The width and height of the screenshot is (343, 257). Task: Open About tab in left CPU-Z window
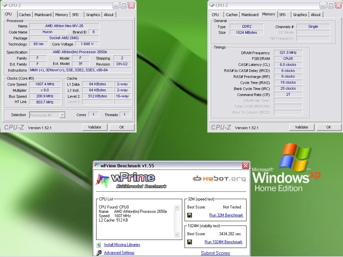pos(109,15)
